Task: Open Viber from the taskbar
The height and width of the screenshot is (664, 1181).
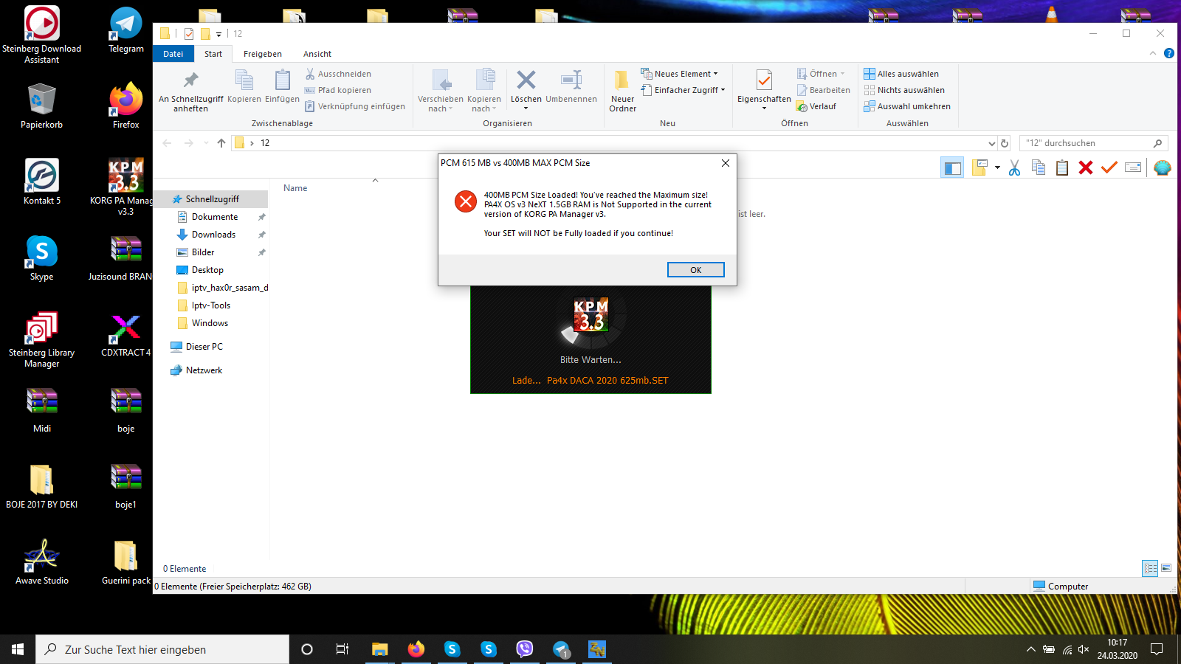Action: pos(525,649)
